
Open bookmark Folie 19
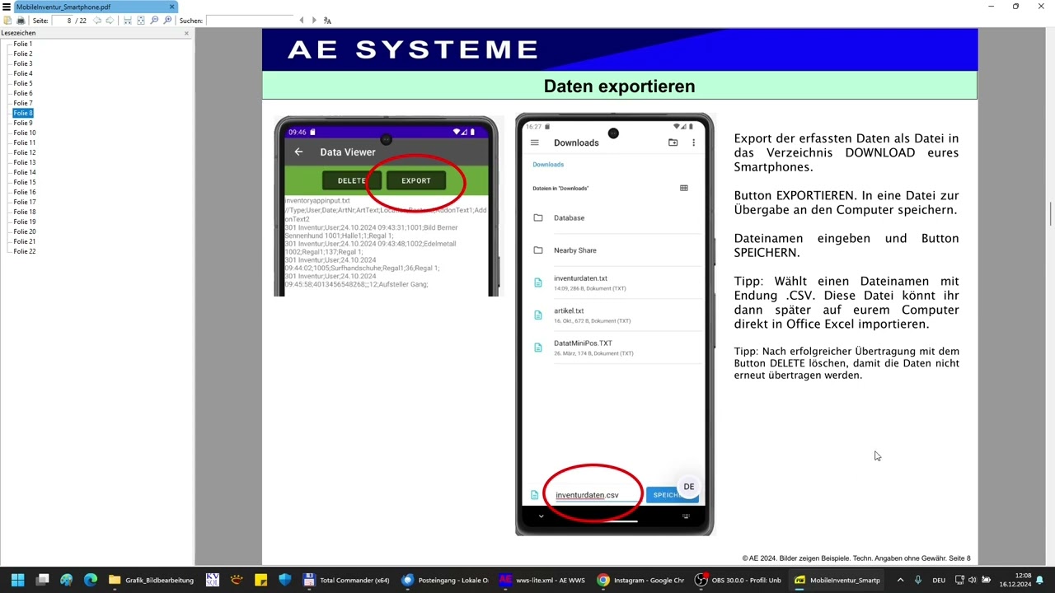(x=25, y=222)
